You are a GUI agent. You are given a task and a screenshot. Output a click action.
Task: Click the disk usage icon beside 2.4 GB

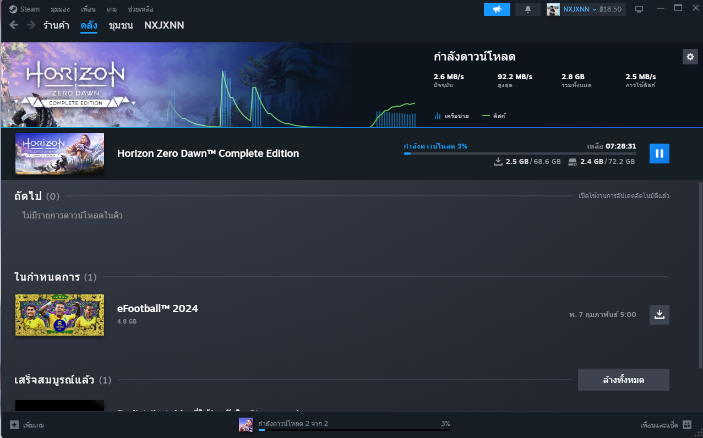pos(573,162)
